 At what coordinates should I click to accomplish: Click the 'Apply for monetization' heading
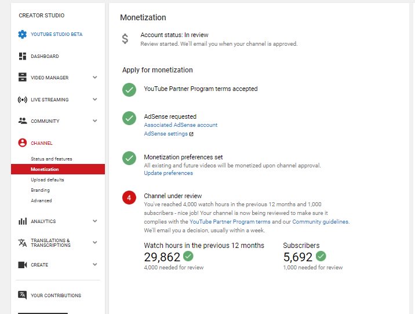click(x=158, y=70)
